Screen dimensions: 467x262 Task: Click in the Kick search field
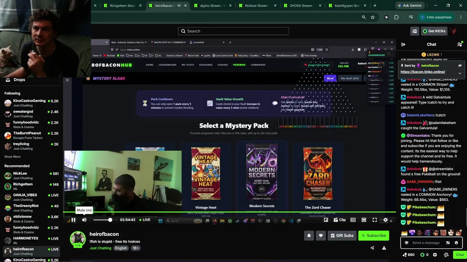tap(233, 31)
